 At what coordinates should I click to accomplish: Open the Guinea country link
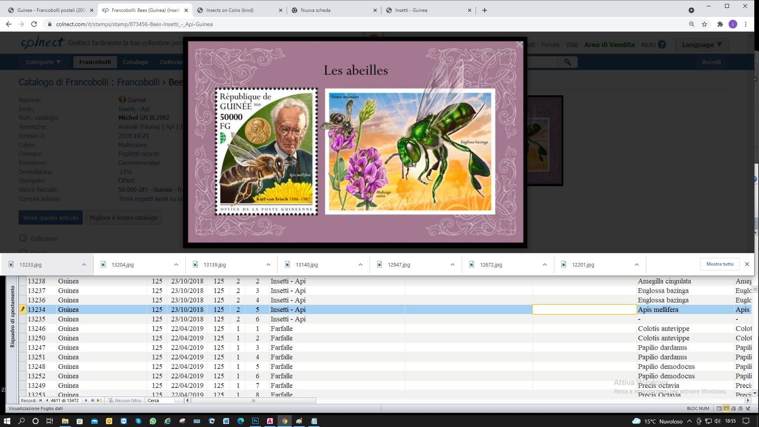point(136,100)
